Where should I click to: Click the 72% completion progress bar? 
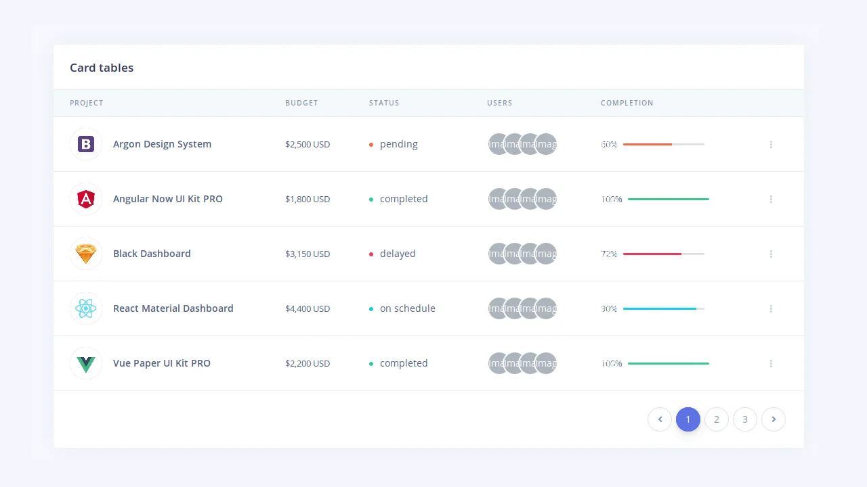[664, 254]
